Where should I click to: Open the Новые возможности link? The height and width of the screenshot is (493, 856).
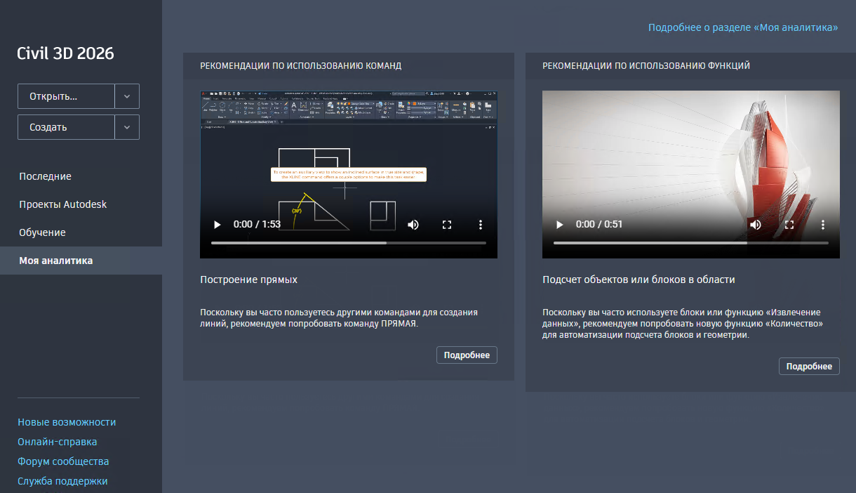(67, 422)
